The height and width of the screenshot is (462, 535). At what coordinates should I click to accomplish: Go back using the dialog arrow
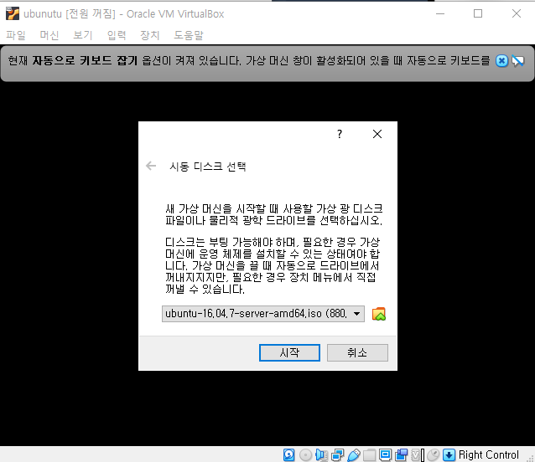tap(151, 167)
